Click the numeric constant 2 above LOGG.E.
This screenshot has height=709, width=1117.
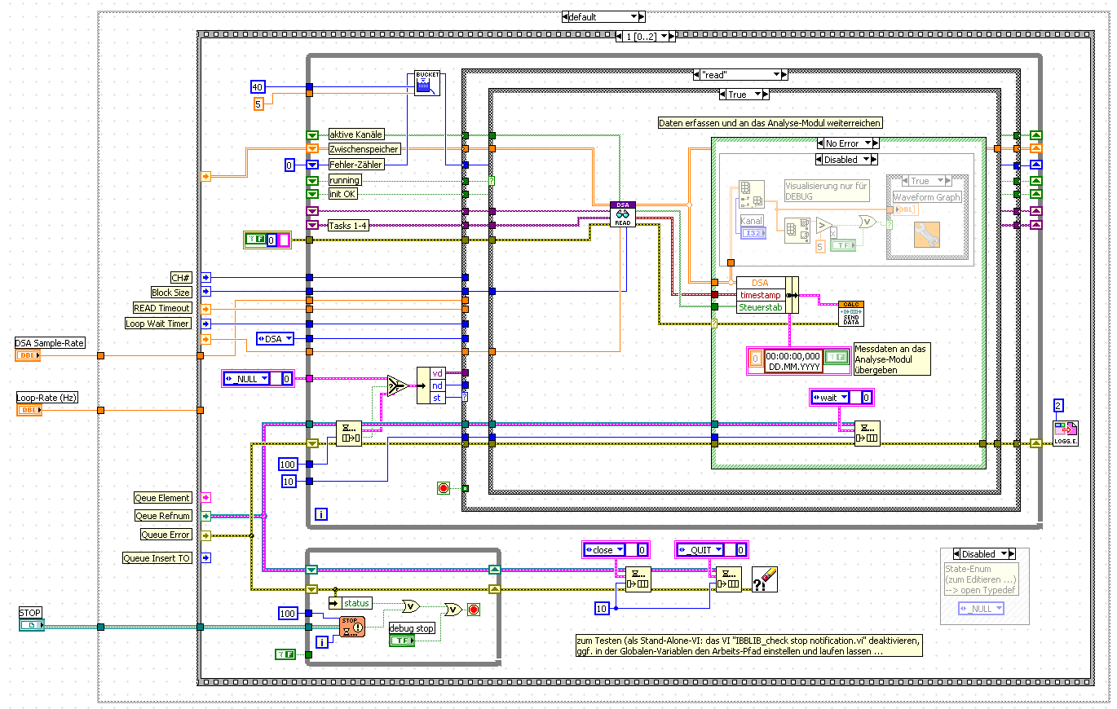[1057, 406]
